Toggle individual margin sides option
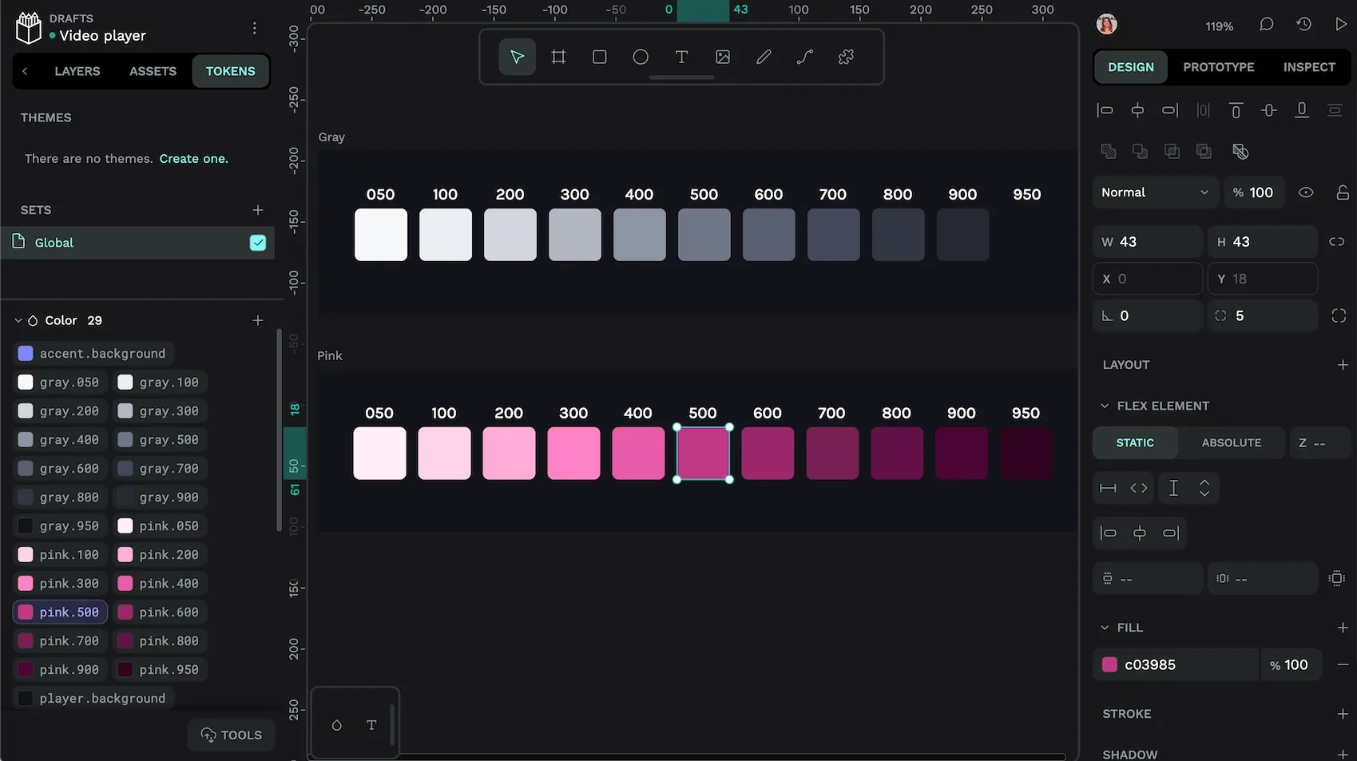The height and width of the screenshot is (761, 1357). [x=1337, y=578]
